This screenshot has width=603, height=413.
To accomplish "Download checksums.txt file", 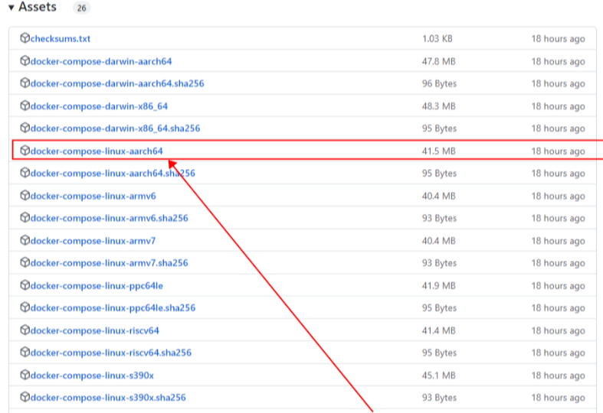I will [61, 39].
